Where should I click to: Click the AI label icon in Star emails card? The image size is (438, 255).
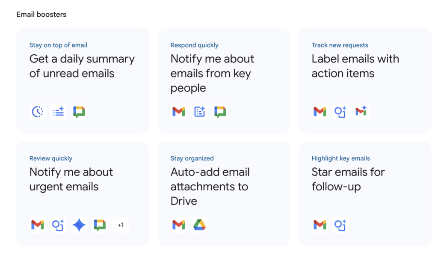point(340,225)
